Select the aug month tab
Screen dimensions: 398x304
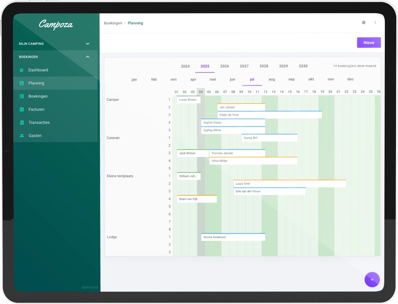pyautogui.click(x=272, y=80)
